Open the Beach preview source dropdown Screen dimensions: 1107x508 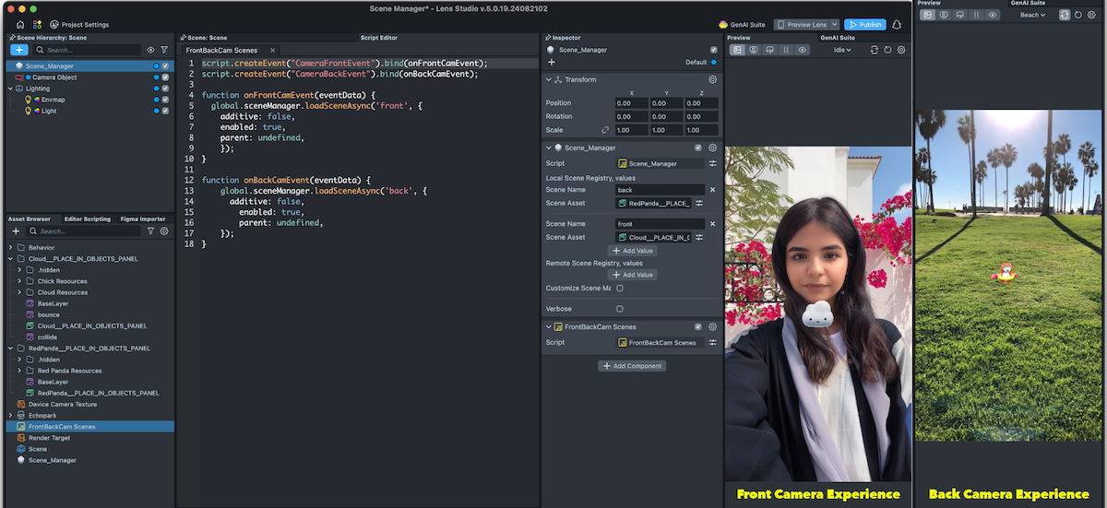[1032, 15]
